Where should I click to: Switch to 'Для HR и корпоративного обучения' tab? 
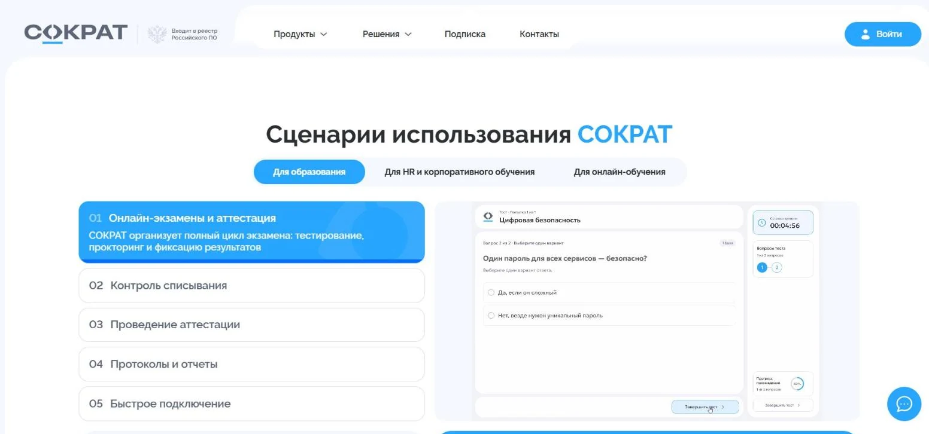tap(460, 172)
